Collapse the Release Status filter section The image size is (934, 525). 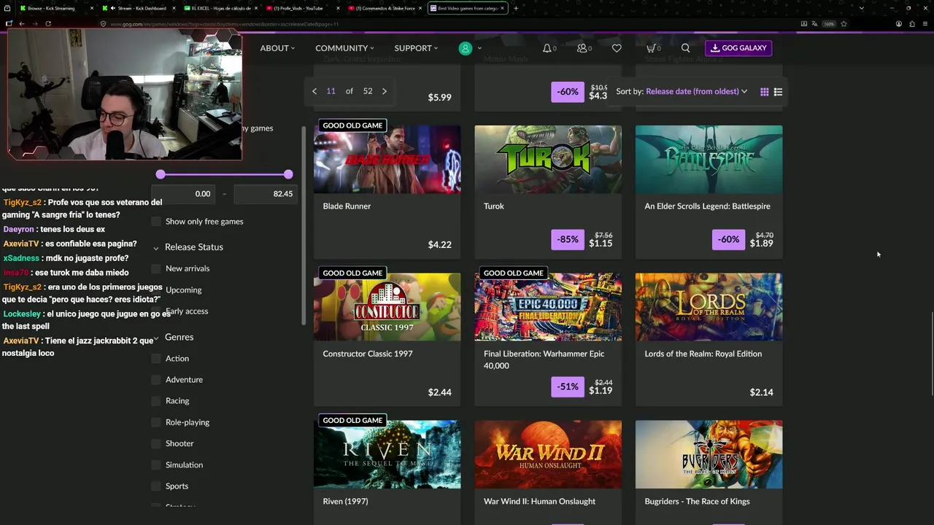[156, 248]
